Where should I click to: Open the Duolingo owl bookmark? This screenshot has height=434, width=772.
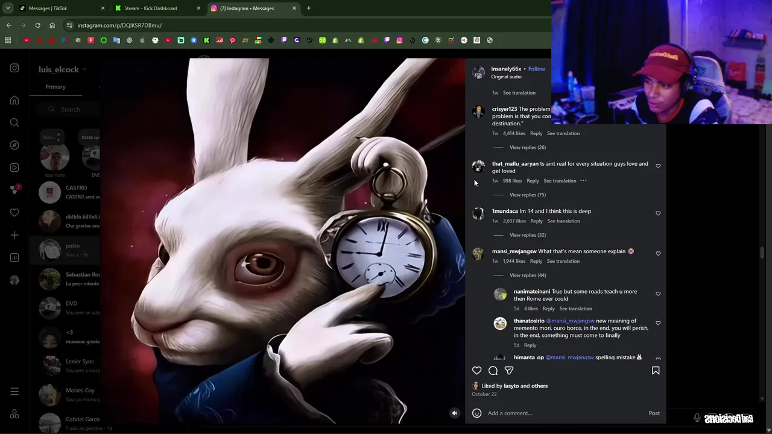point(322,40)
